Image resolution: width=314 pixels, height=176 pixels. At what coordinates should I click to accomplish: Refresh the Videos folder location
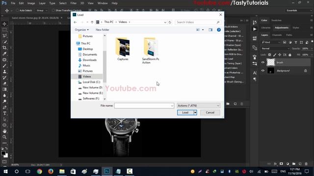tap(170, 22)
